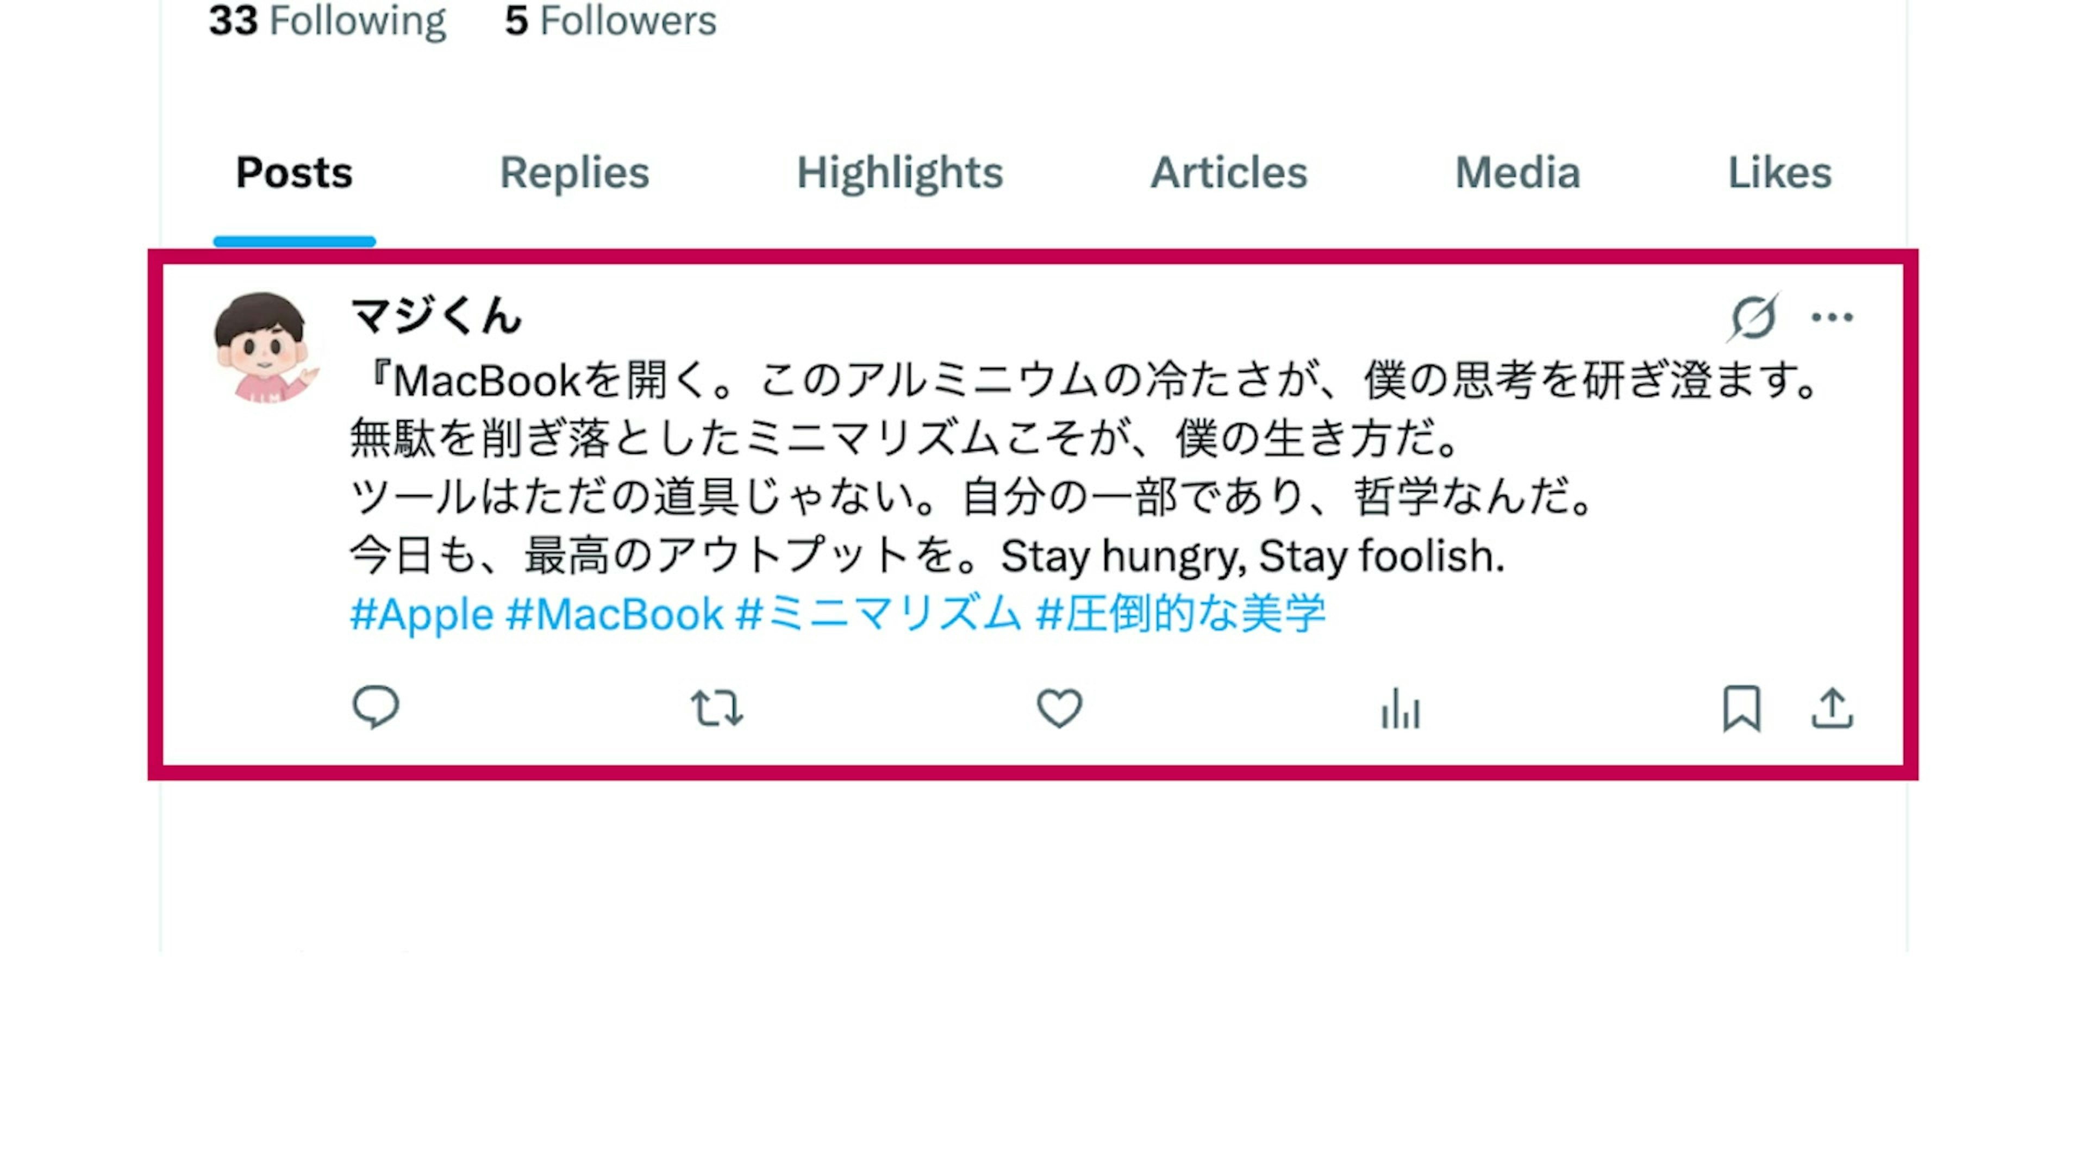The image size is (2087, 1174).
Task: Repost the MacBook post
Action: [x=717, y=708]
